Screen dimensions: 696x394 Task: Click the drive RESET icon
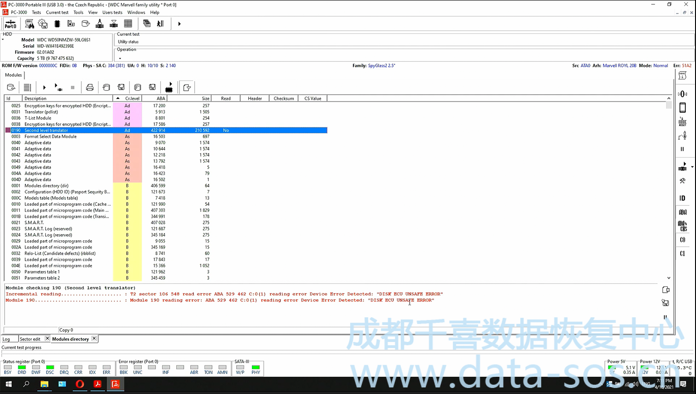(683, 122)
